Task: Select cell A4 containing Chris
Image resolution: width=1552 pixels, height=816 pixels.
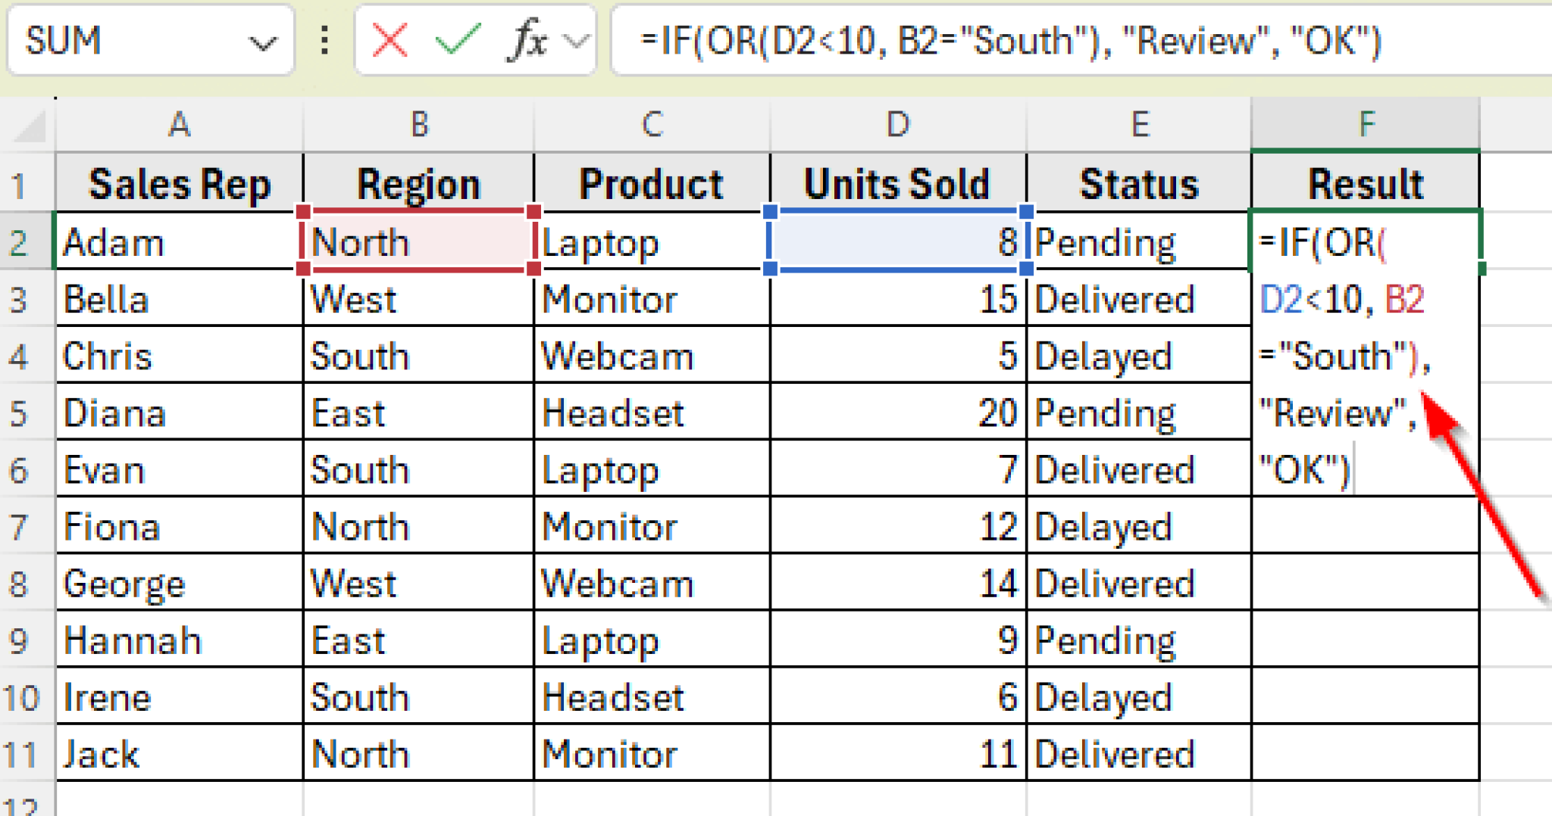Action: [x=179, y=356]
